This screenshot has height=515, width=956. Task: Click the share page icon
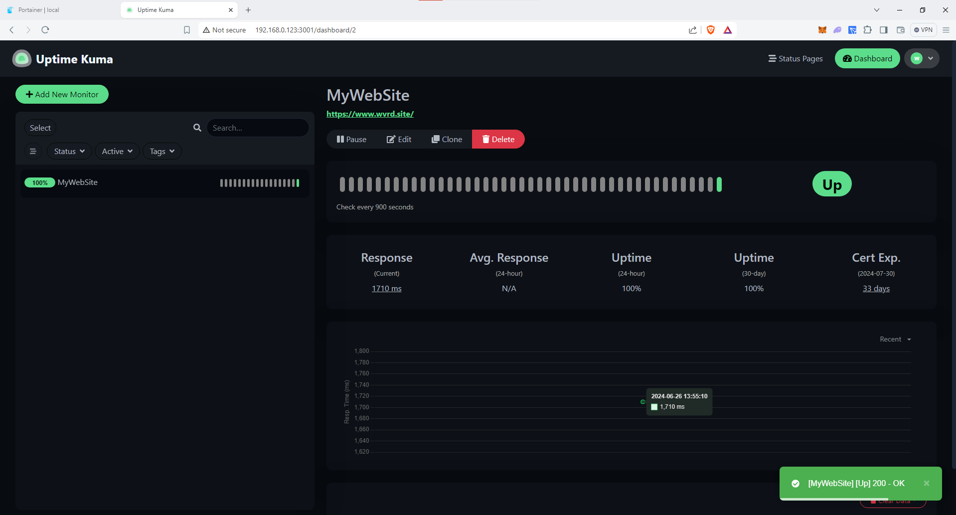(693, 30)
